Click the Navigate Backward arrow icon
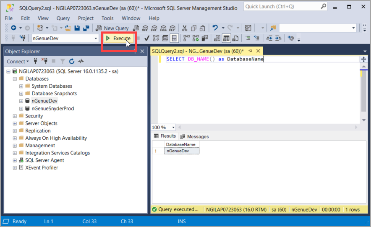The width and height of the screenshot is (371, 227). pos(14,28)
